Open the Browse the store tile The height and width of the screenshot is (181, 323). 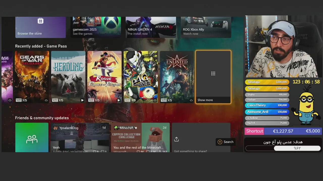pyautogui.click(x=40, y=27)
